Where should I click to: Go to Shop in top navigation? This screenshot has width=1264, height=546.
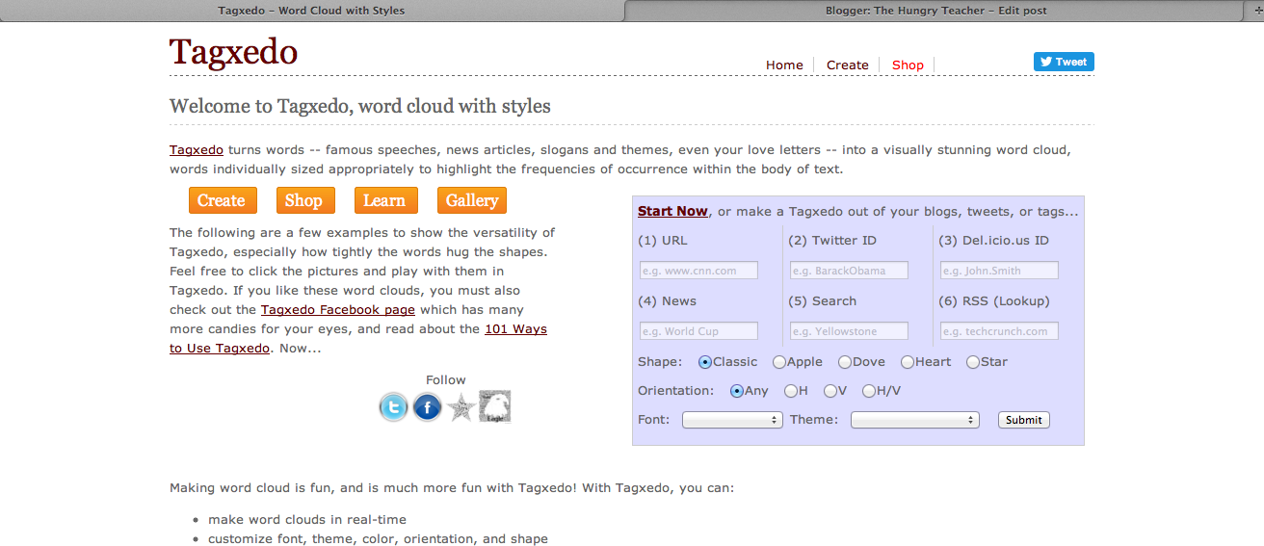pos(908,65)
